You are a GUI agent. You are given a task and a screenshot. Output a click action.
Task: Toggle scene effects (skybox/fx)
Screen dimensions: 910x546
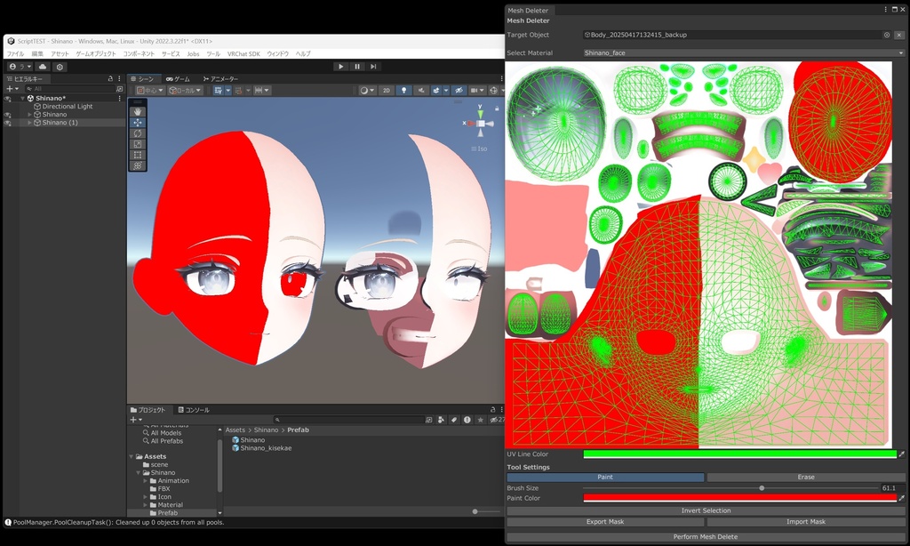point(435,91)
